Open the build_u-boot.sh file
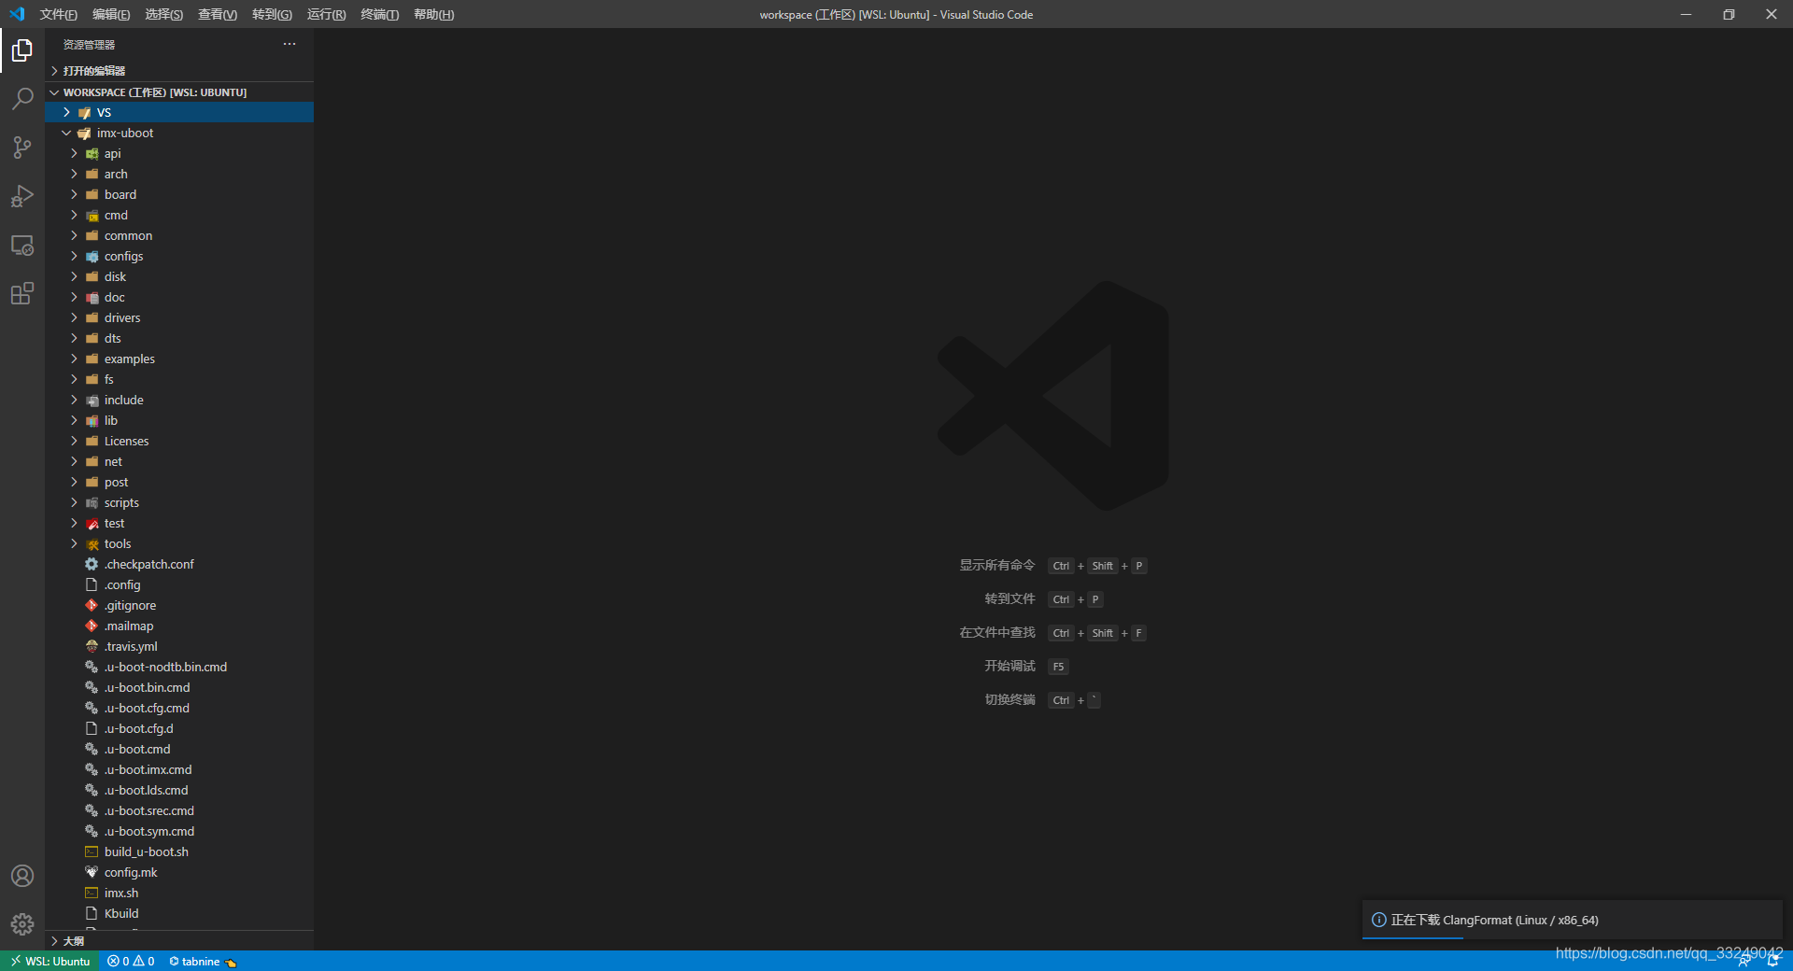This screenshot has height=971, width=1793. click(179, 851)
